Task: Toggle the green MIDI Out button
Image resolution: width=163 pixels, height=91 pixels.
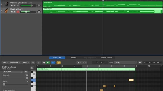Action: coord(48,62)
